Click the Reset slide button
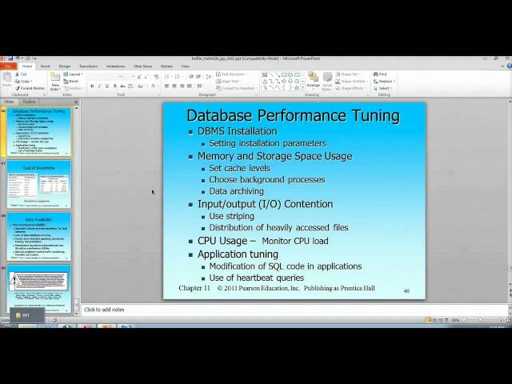The image size is (512, 384). (x=71, y=82)
